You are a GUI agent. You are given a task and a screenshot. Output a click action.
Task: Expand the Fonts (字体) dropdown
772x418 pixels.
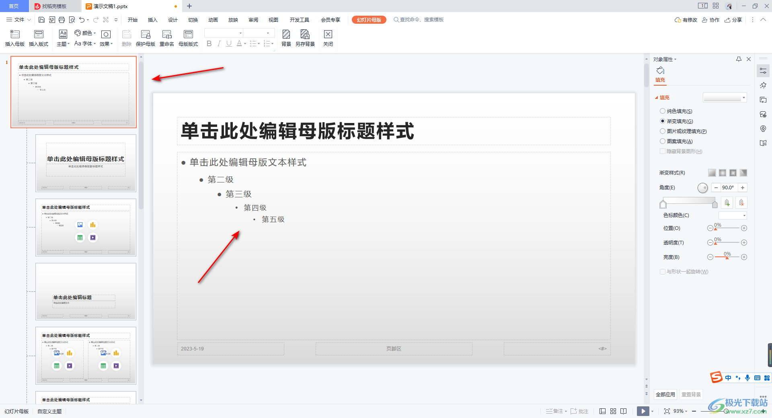(x=85, y=43)
